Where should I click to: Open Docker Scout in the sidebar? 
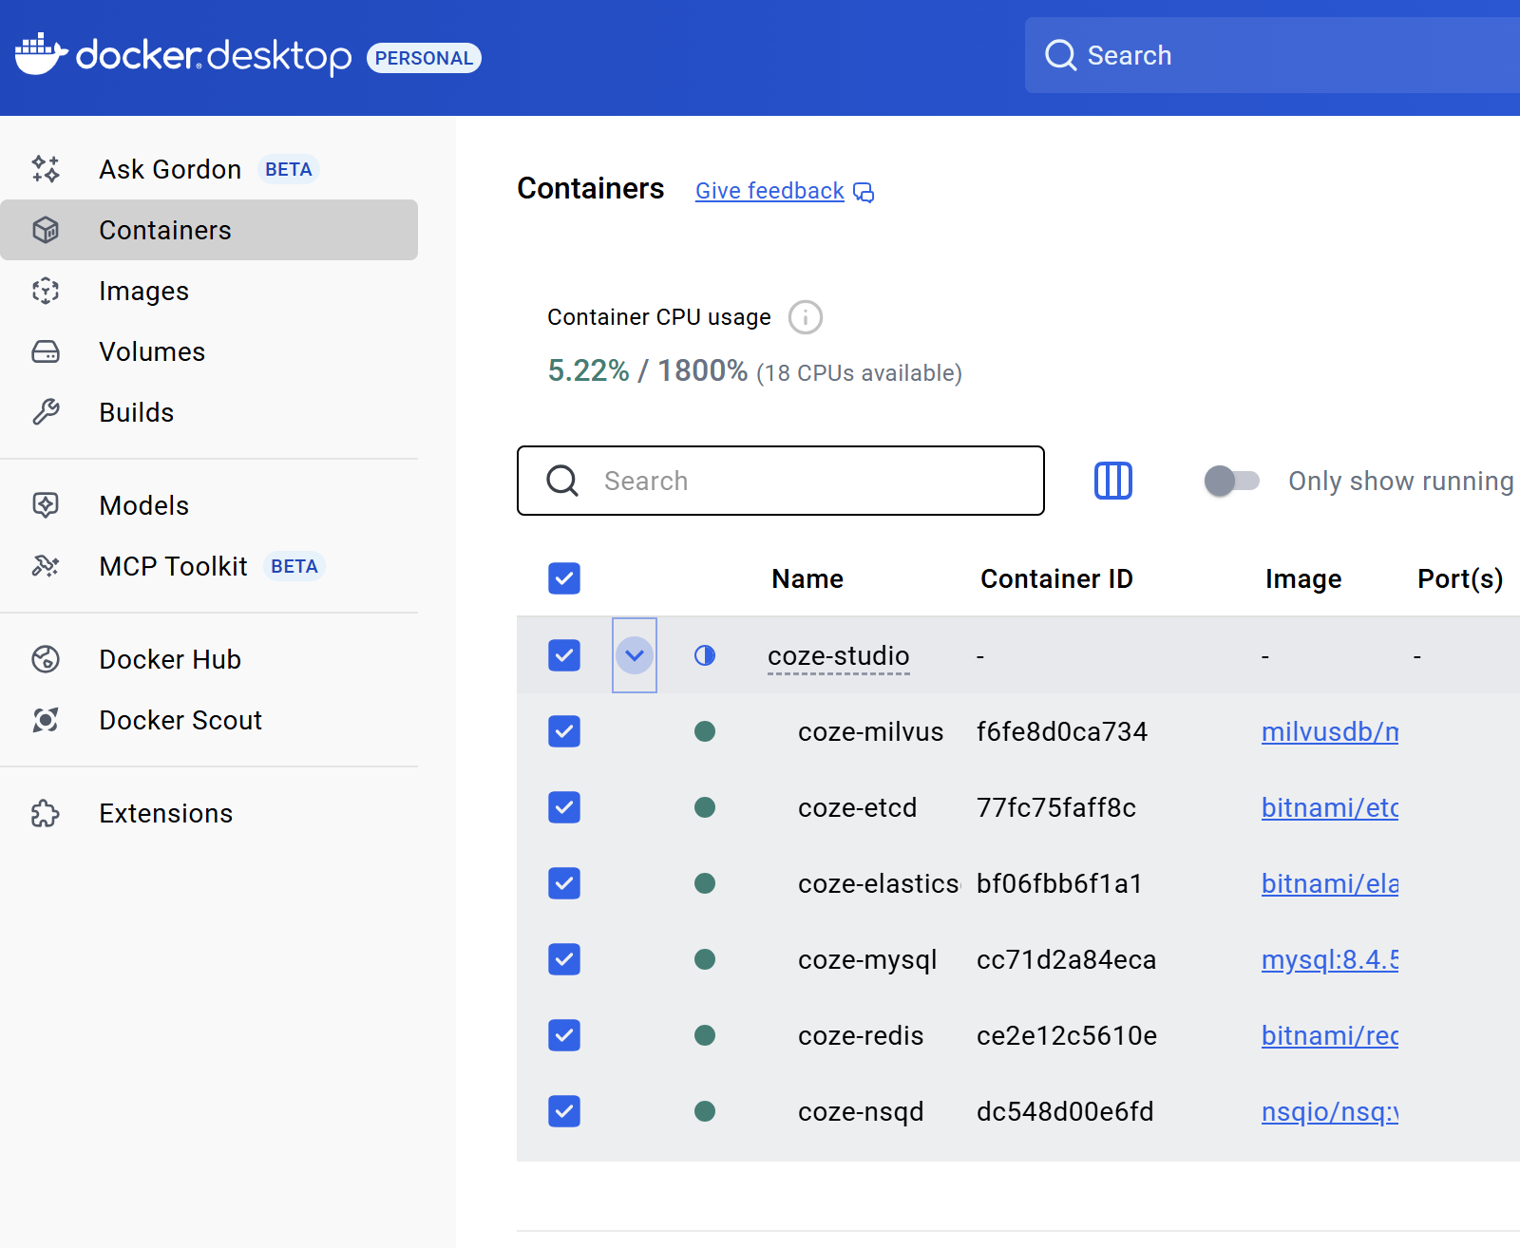click(x=209, y=720)
